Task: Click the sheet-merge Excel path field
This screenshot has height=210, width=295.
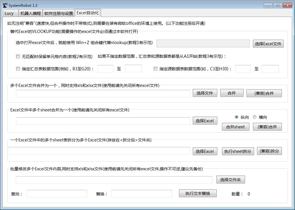Action: coord(103,121)
